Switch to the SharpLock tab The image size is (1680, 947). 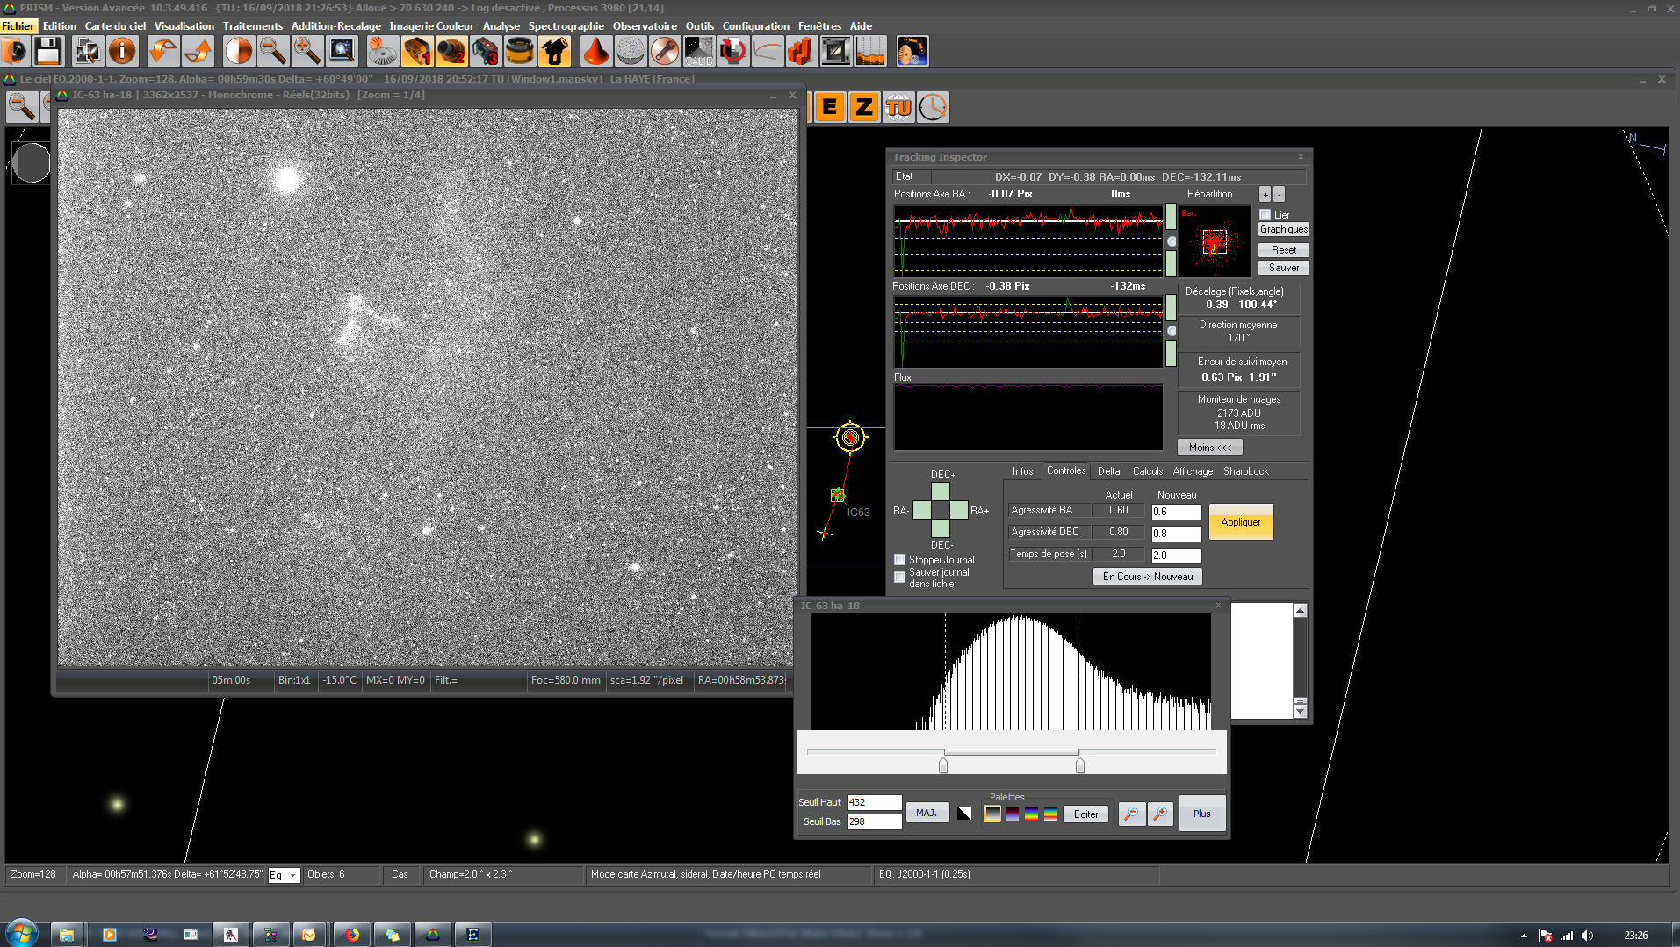pos(1245,471)
